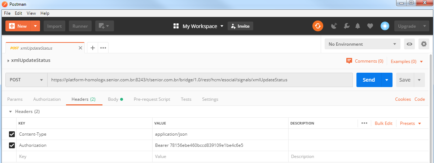The width and height of the screenshot is (434, 163).
Task: Open the Code link
Action: pos(420,99)
